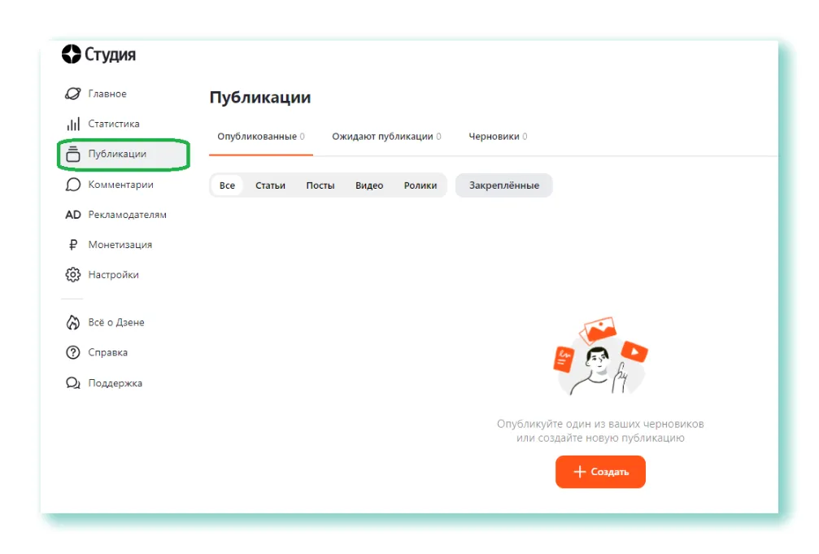Click the question mark Справка icon
The image size is (819, 554).
pos(73,352)
